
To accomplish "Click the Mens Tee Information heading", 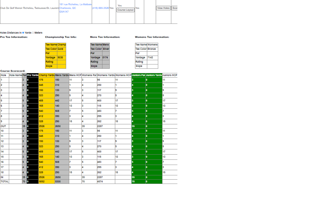I will pyautogui.click(x=105, y=37).
